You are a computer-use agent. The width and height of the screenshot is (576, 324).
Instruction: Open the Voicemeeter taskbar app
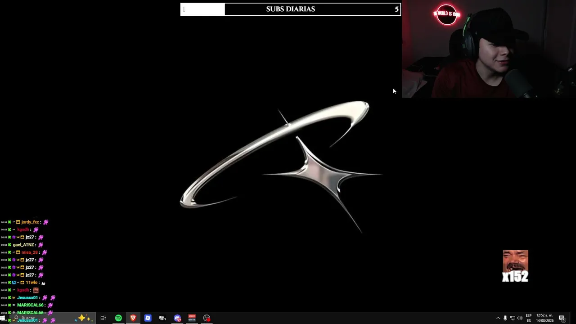click(x=192, y=318)
